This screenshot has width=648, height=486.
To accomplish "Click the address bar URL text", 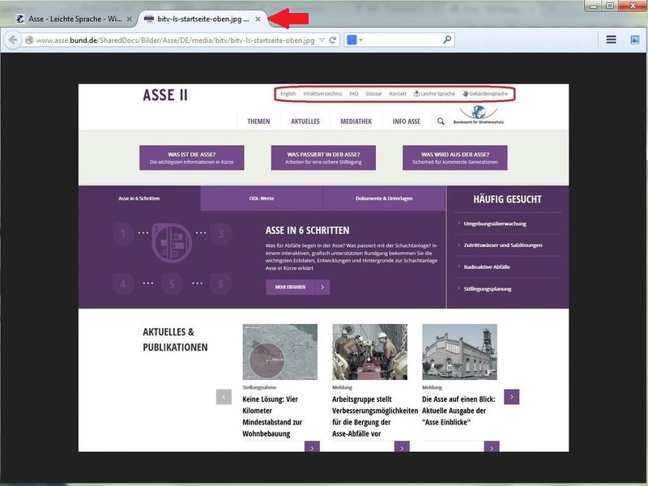I will 175,40.
